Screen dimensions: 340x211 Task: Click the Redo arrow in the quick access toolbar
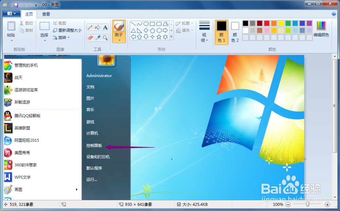[30, 5]
